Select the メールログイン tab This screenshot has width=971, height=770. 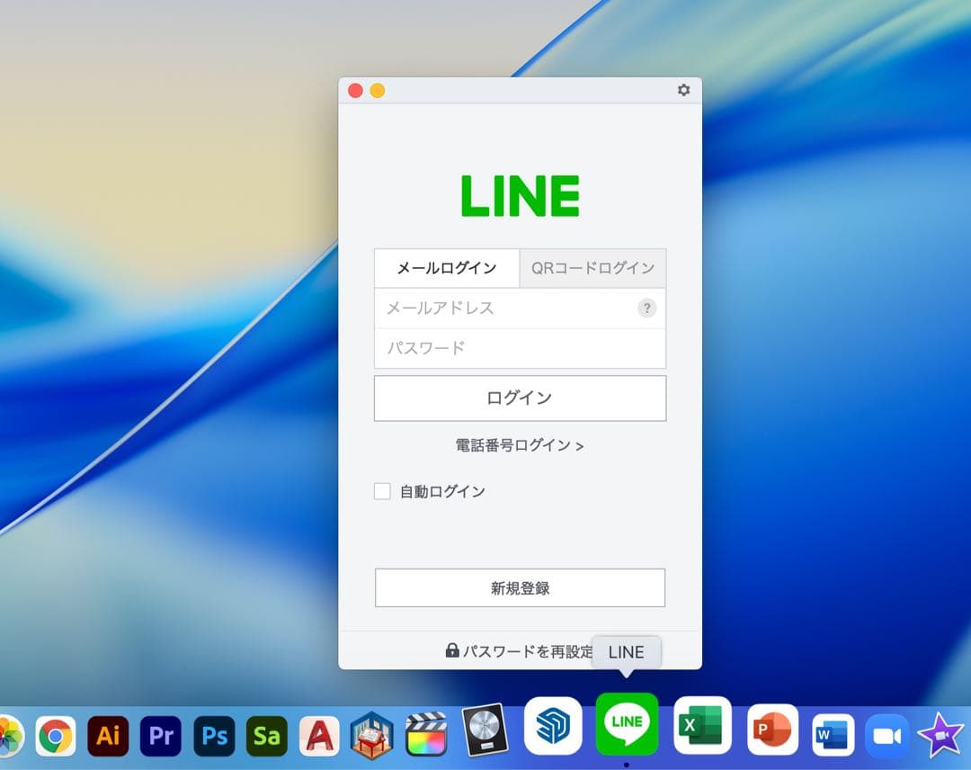[x=446, y=267]
